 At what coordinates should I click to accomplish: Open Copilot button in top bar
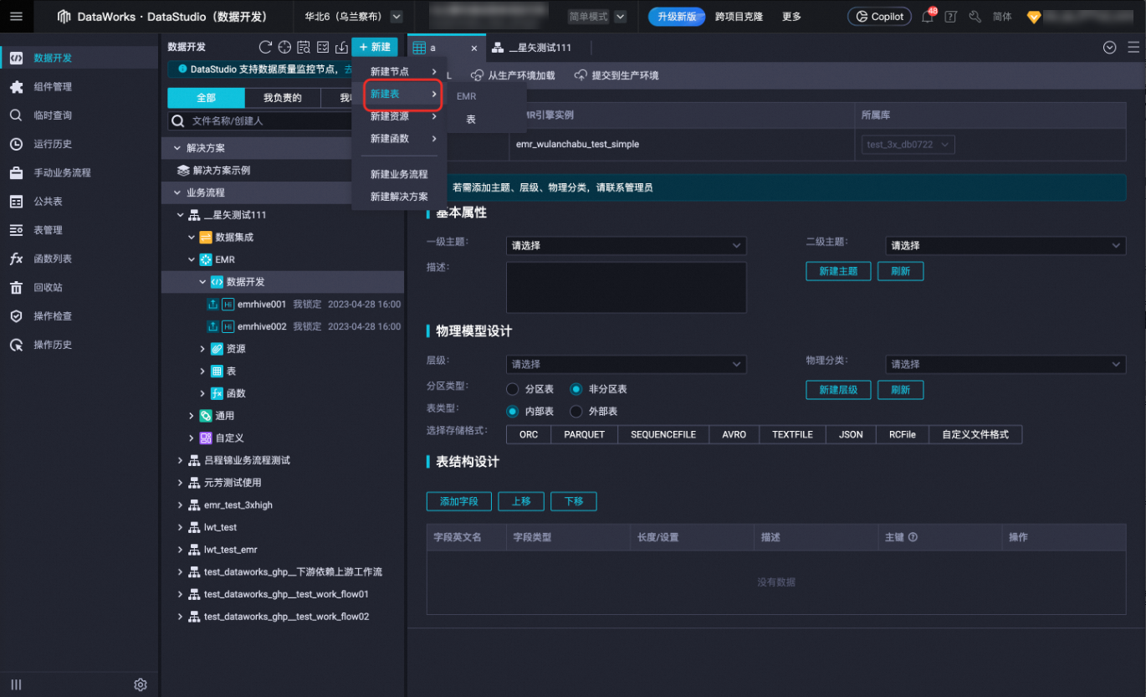(x=880, y=17)
